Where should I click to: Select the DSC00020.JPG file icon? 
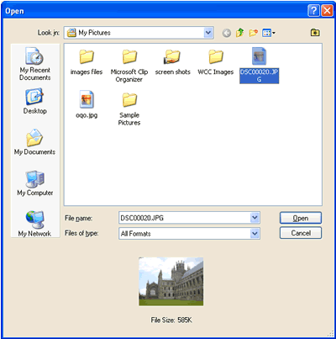[259, 56]
